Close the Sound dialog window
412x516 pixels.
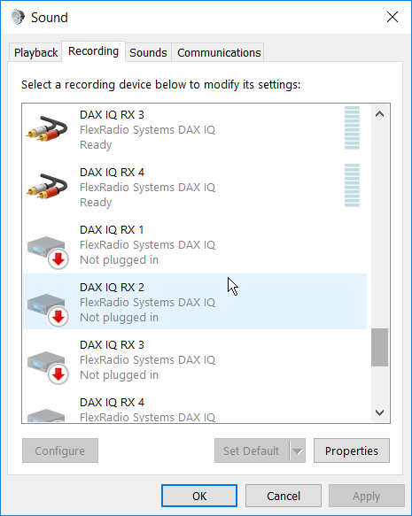pos(393,17)
